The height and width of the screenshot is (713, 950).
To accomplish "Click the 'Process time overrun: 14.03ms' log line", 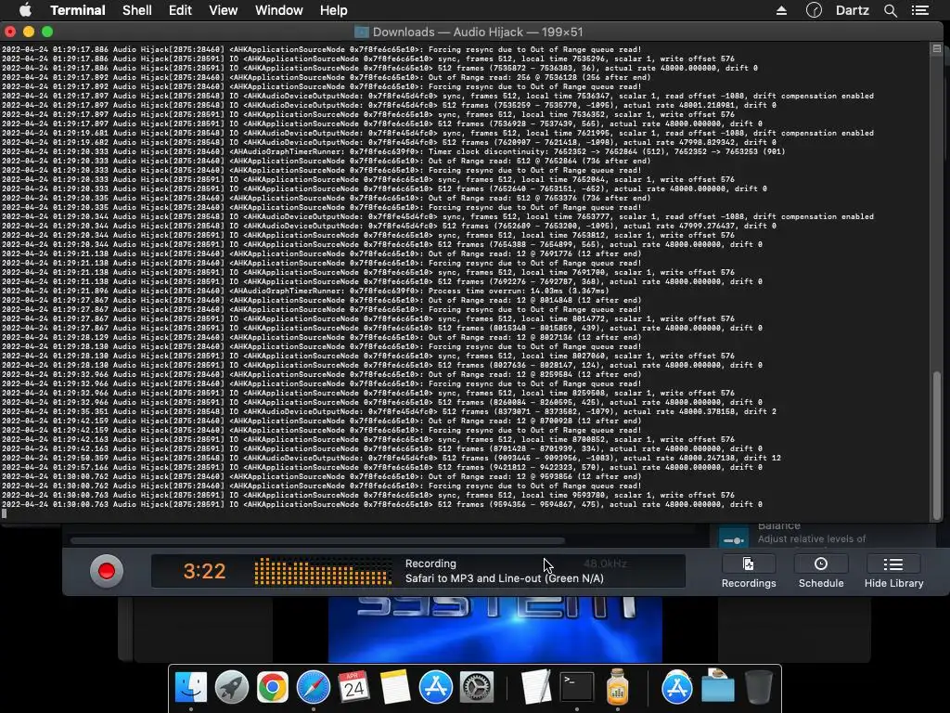I will [305, 291].
